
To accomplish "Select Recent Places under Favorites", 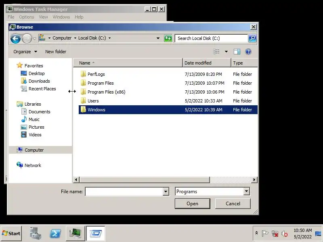I will (42, 89).
